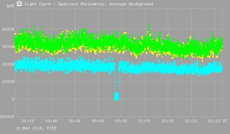Click the 18 Mar 2019, FITS date label

[x=31, y=128]
